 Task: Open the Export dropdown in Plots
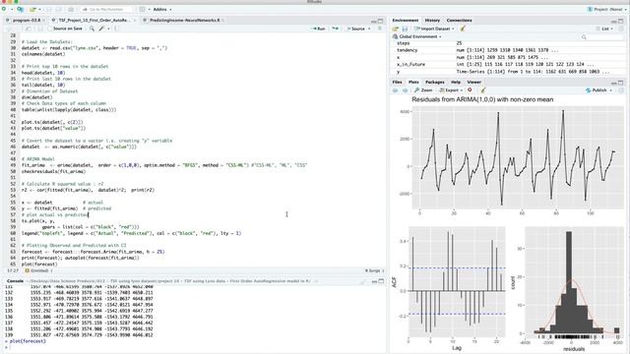point(450,90)
